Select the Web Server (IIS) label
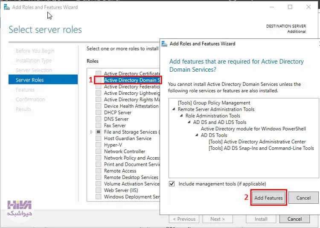The image size is (320, 228). coord(121,190)
